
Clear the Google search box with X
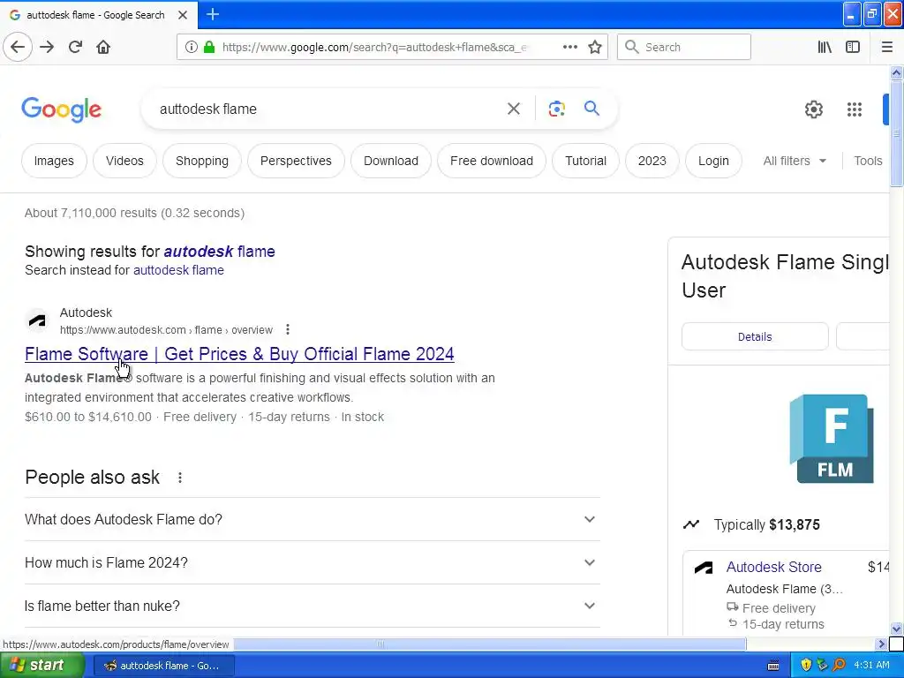513,109
